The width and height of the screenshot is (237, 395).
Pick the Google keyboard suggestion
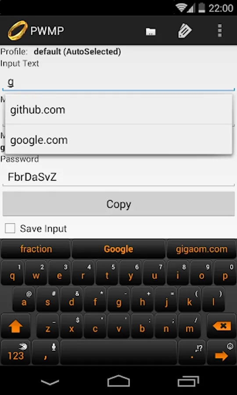click(x=118, y=249)
